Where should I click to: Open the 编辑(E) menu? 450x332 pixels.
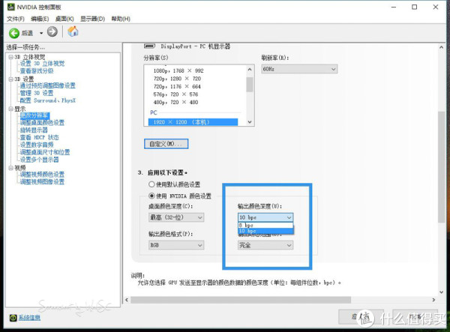click(40, 19)
